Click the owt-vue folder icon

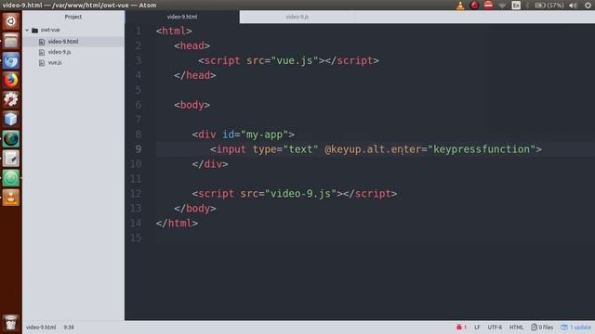(35, 30)
